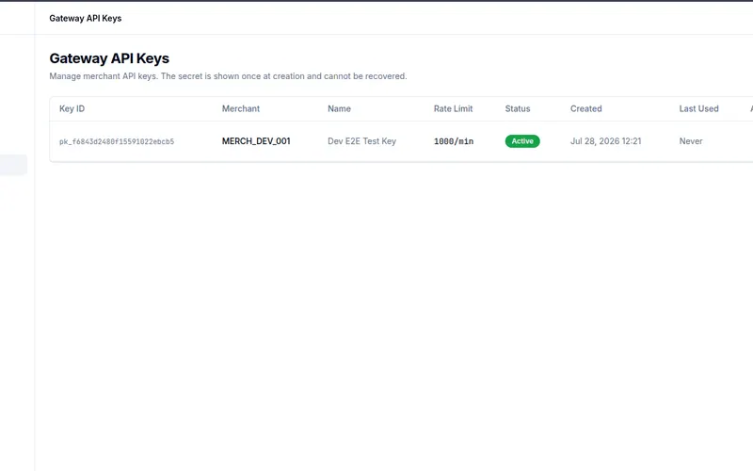Image resolution: width=753 pixels, height=471 pixels.
Task: Click the MERCH_DEV_001 merchant cell
Action: [256, 140]
